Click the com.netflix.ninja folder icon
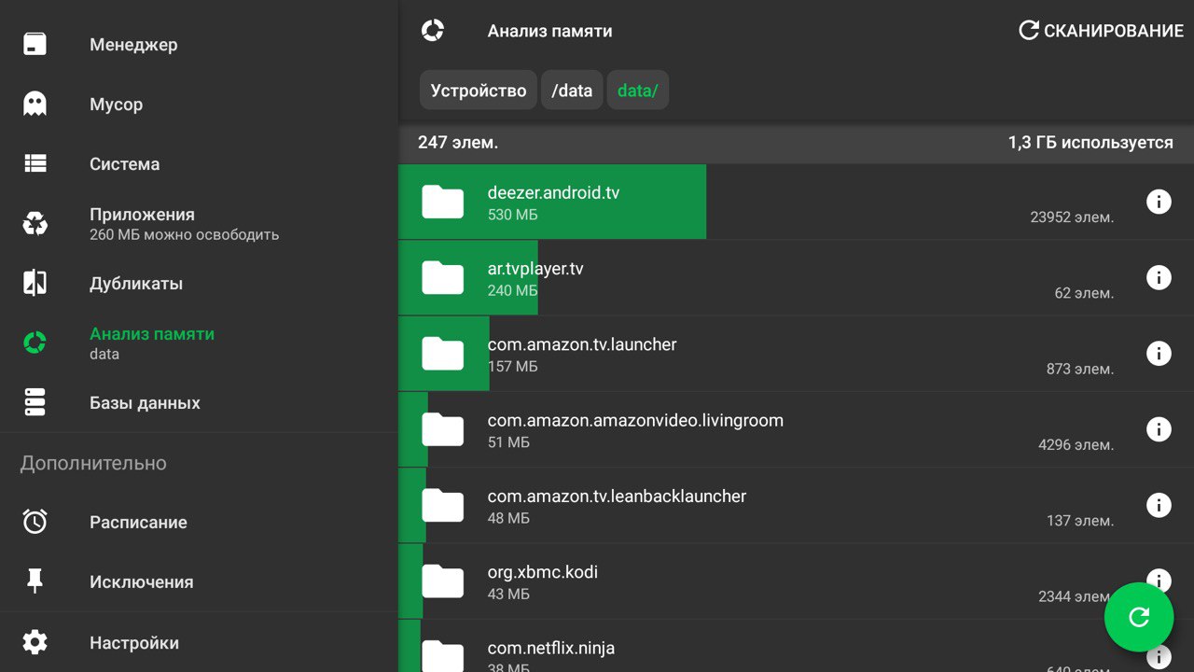 [442, 655]
